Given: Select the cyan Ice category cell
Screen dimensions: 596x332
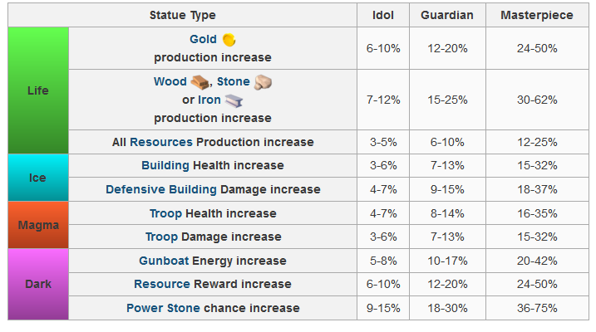Looking at the screenshot, I should 38,178.
